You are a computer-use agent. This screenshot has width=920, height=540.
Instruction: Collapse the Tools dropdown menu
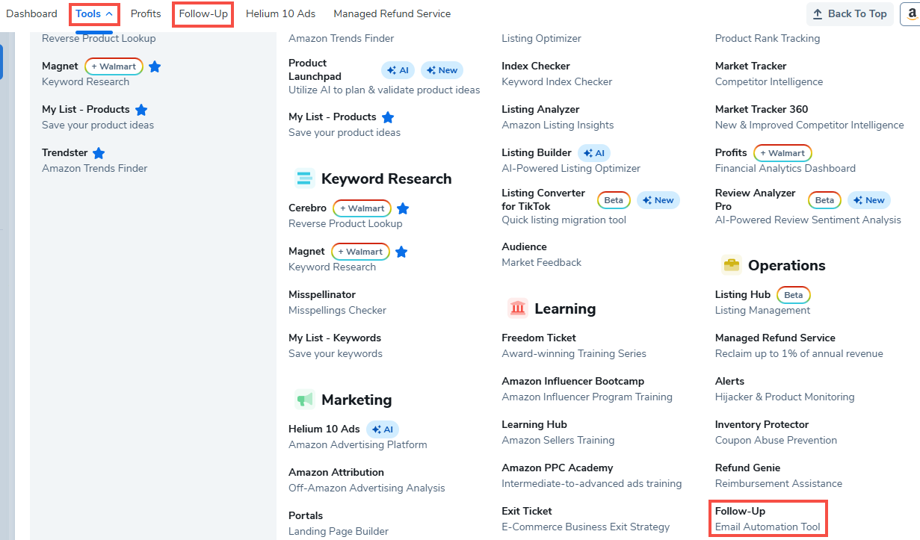click(94, 14)
